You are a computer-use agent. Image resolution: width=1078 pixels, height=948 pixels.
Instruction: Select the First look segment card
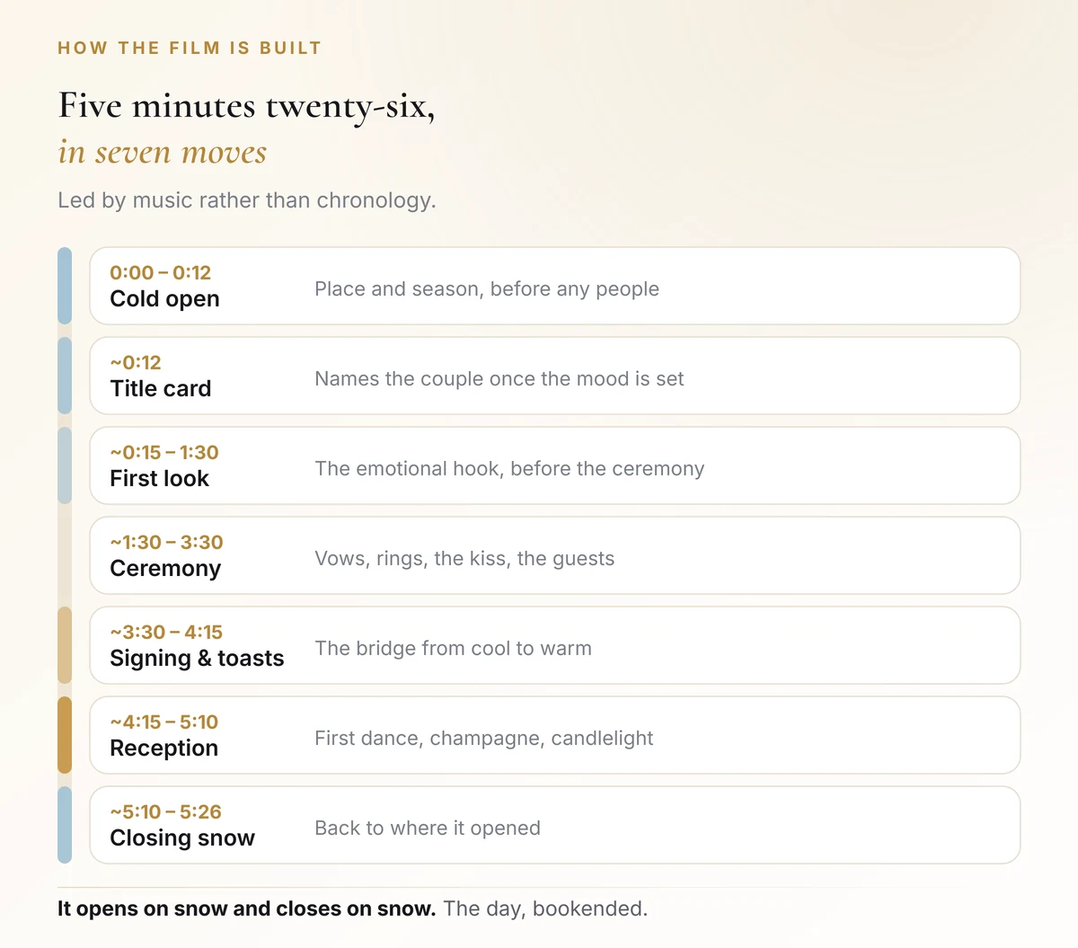555,465
